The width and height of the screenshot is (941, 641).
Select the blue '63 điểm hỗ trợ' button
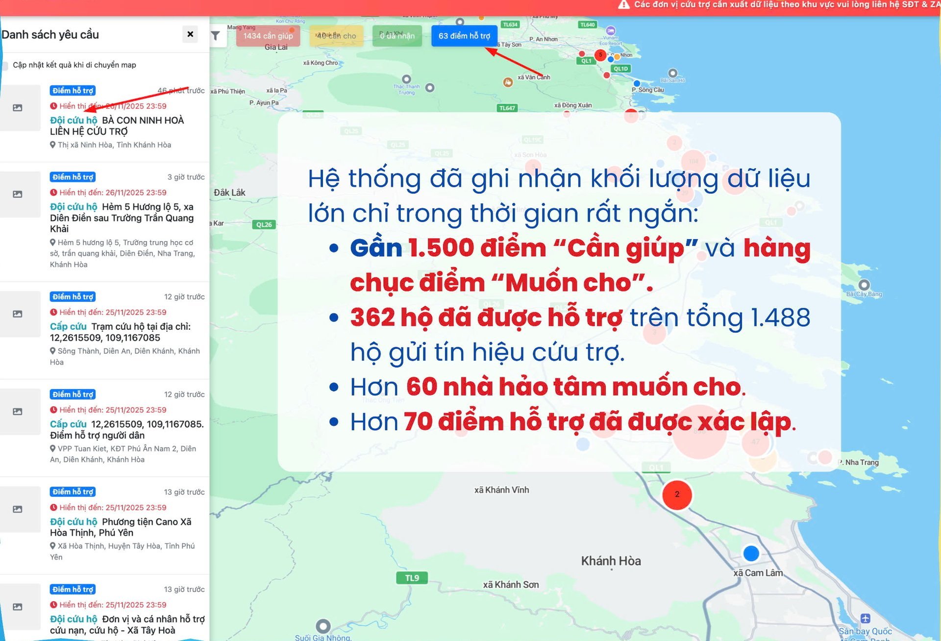click(x=464, y=35)
